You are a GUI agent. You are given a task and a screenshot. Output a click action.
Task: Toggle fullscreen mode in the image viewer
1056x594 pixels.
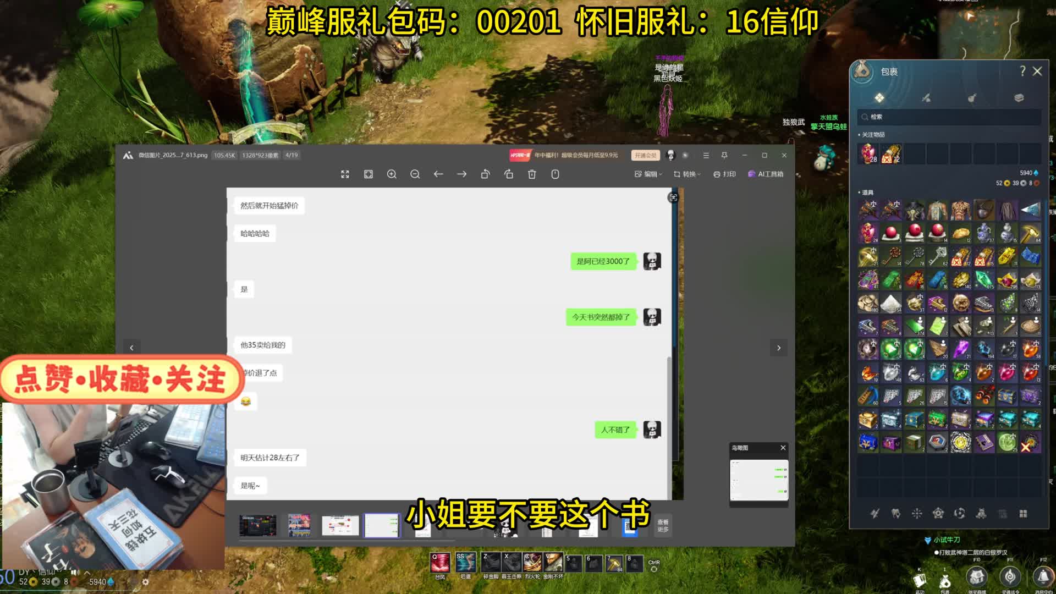point(345,174)
